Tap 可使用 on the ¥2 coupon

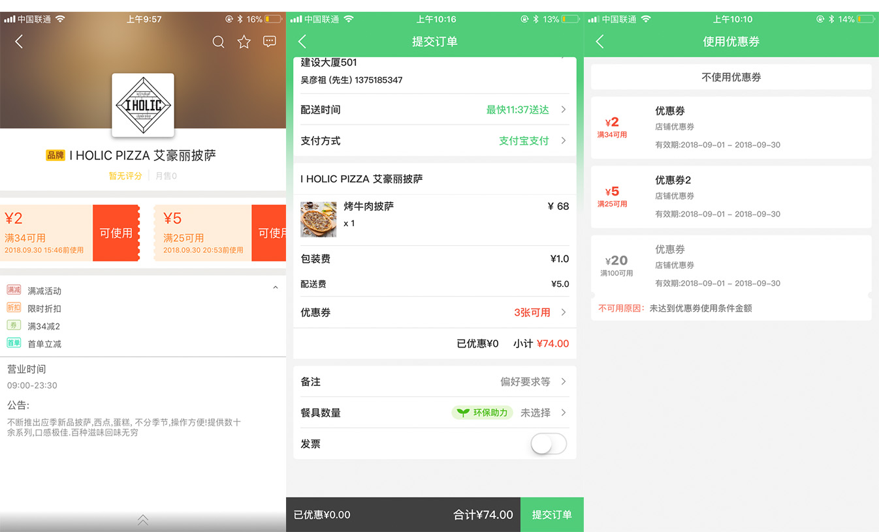coord(116,233)
